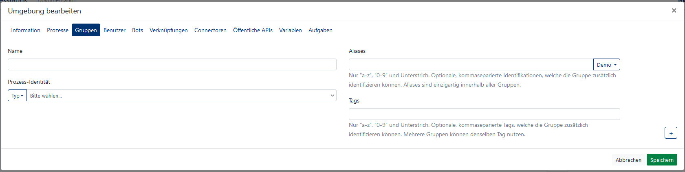Open the Bots tab
The height and width of the screenshot is (172, 685).
[137, 30]
